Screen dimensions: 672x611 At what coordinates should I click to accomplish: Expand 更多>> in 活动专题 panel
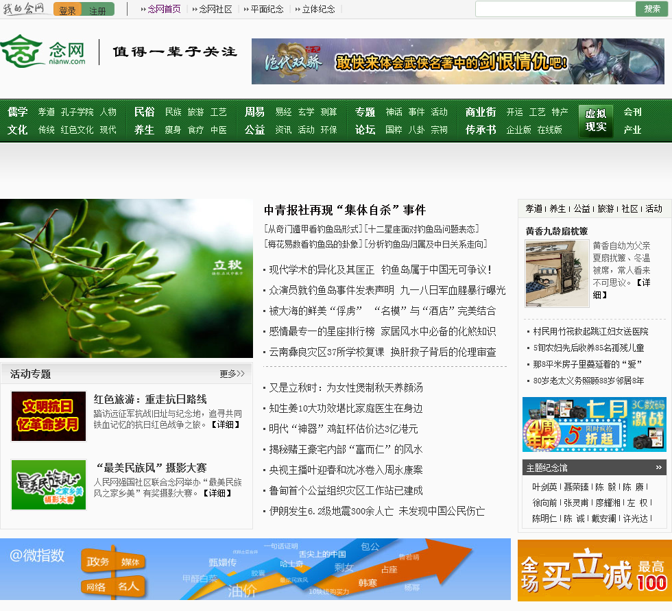click(x=232, y=374)
